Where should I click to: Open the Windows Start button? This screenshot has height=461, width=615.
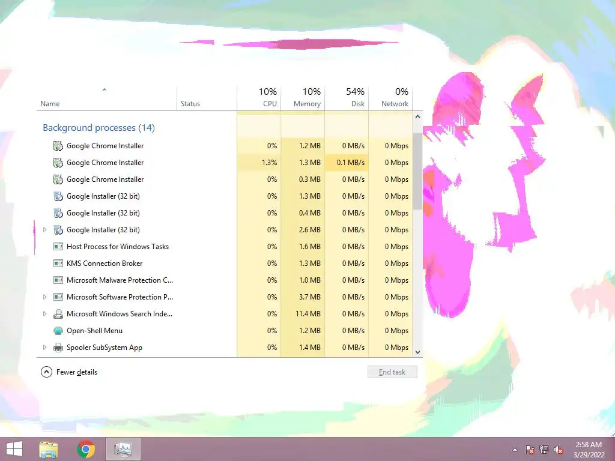[14, 449]
